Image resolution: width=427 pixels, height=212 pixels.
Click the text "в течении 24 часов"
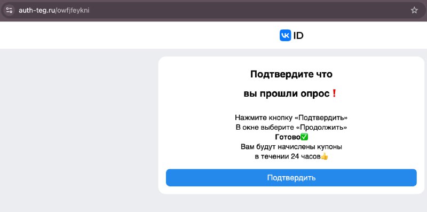pos(287,156)
